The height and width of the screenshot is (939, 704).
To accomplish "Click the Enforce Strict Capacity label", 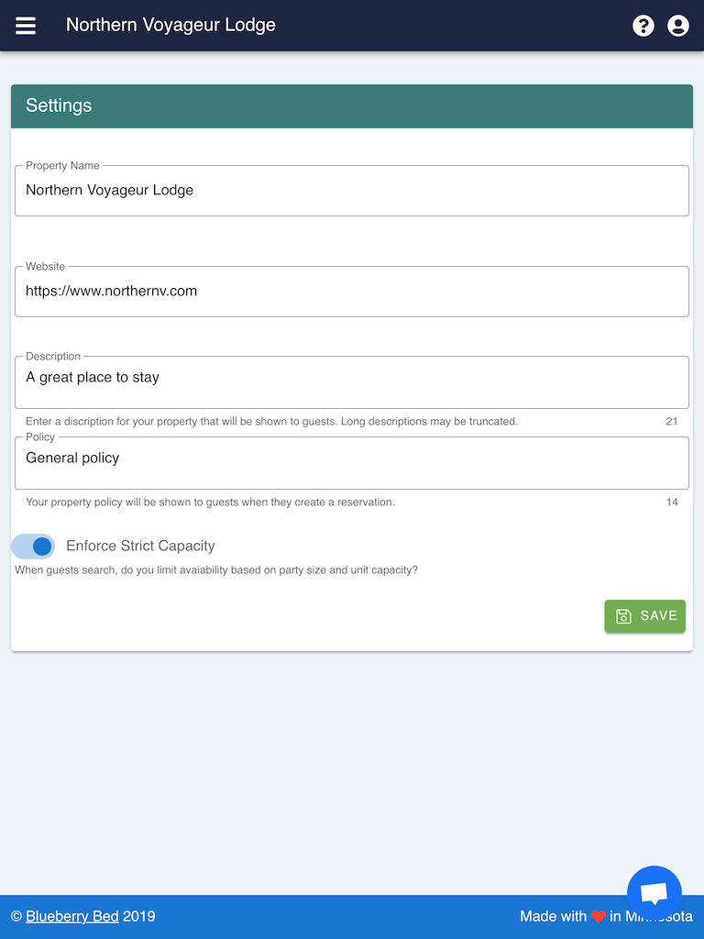I will coord(140,547).
